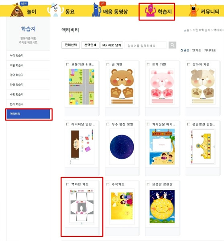224x241 pixels.
Task: Click the white 동요 mascot icon
Action: click(x=55, y=10)
